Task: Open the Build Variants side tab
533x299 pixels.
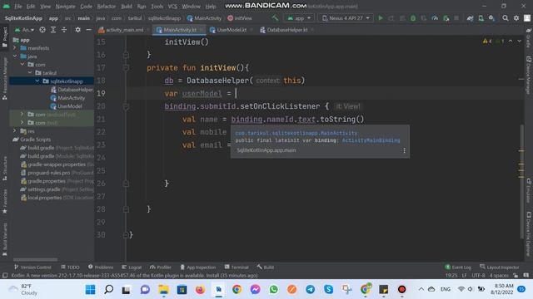Action: [x=5, y=239]
